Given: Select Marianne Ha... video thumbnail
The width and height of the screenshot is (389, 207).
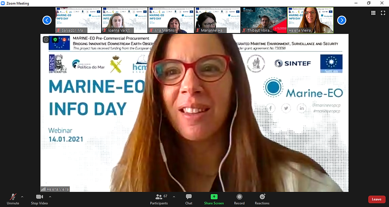Looking at the screenshot, I should (x=217, y=20).
